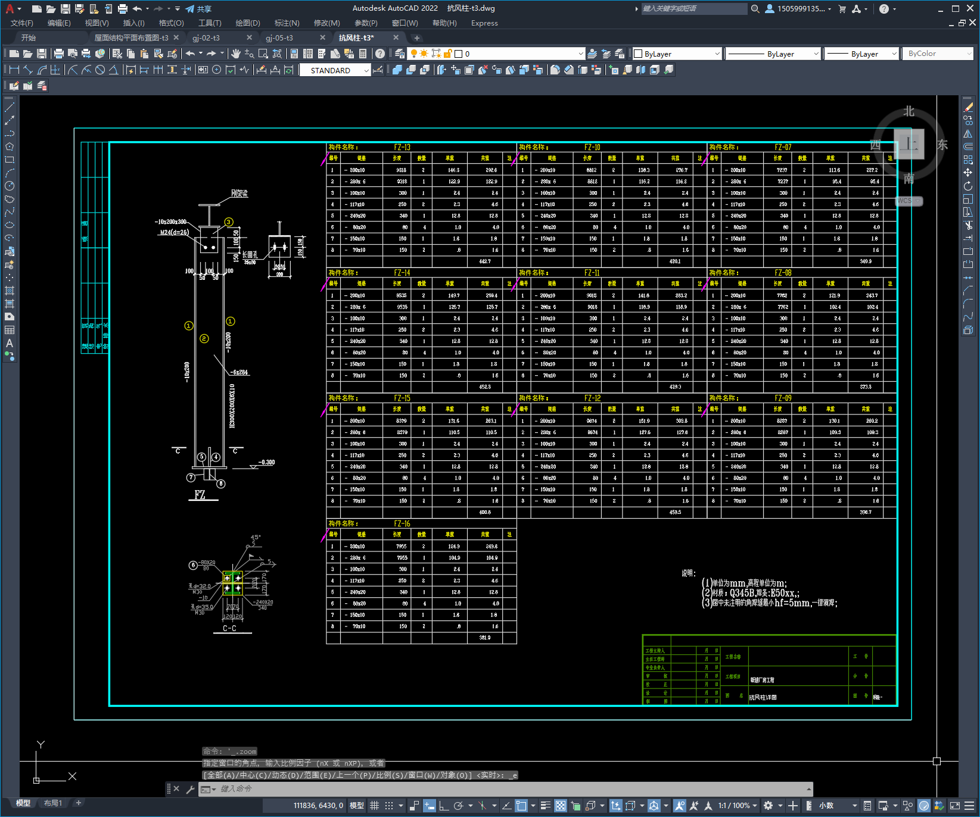
Task: Open the annotation scale 1:1 / 100% dropdown
Action: [x=738, y=806]
